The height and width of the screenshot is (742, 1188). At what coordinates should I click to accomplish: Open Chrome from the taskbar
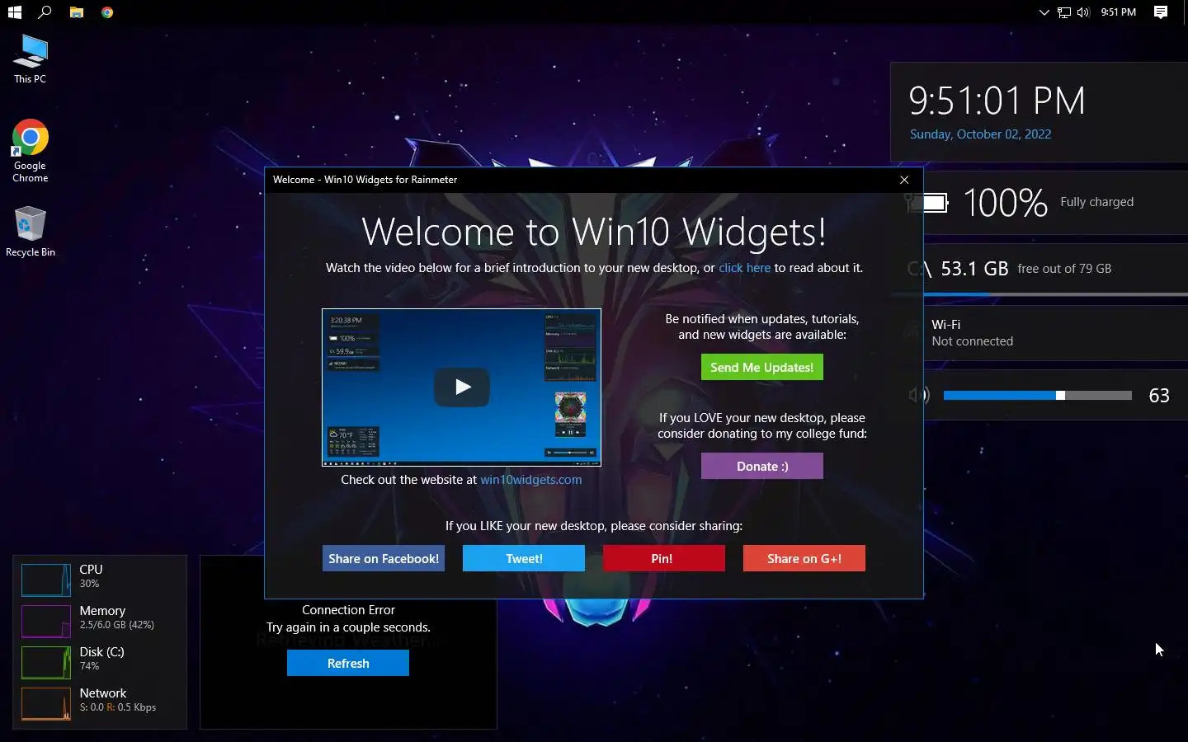point(107,12)
